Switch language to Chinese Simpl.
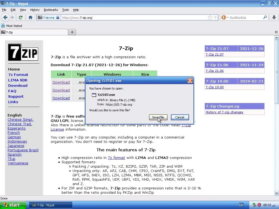Image resolution: width=279 pixels, height=209 pixels. pos(20,120)
